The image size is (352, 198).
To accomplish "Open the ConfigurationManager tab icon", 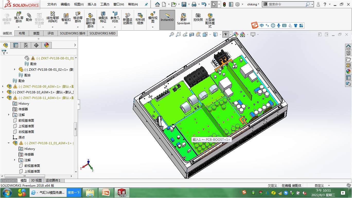I will (26, 45).
